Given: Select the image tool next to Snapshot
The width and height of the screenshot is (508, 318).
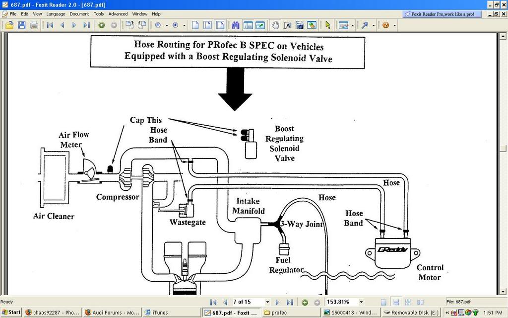Looking at the screenshot, I should (312, 25).
